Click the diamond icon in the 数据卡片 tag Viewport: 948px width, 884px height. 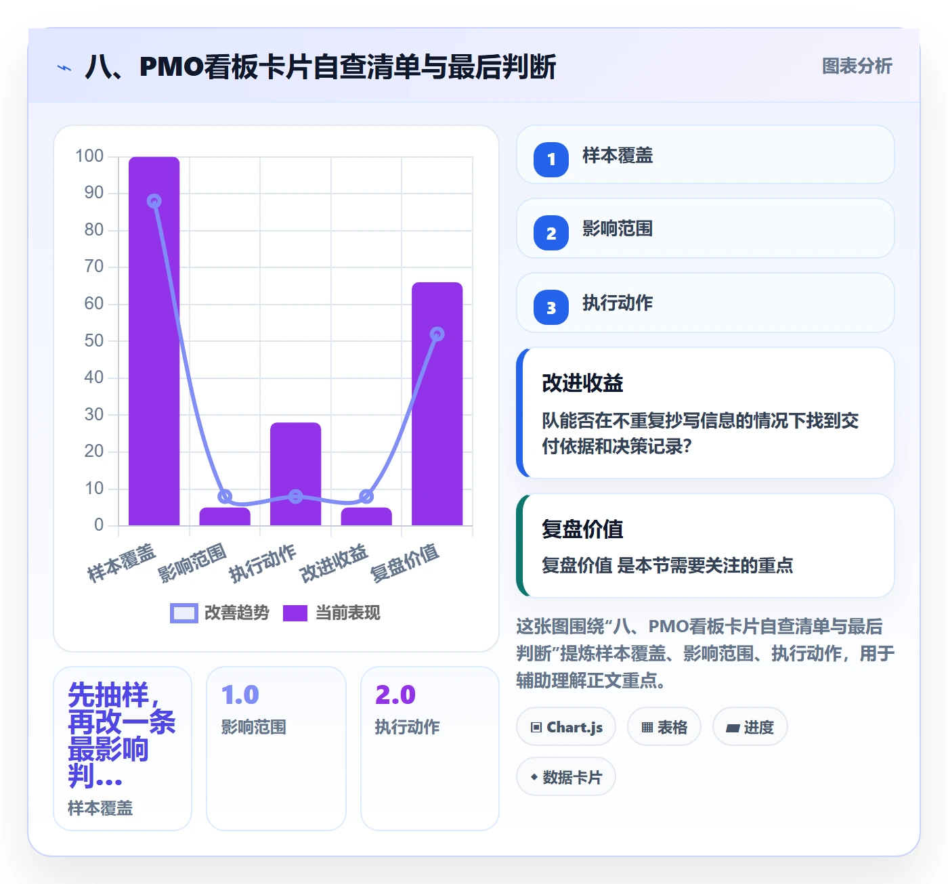click(x=534, y=777)
